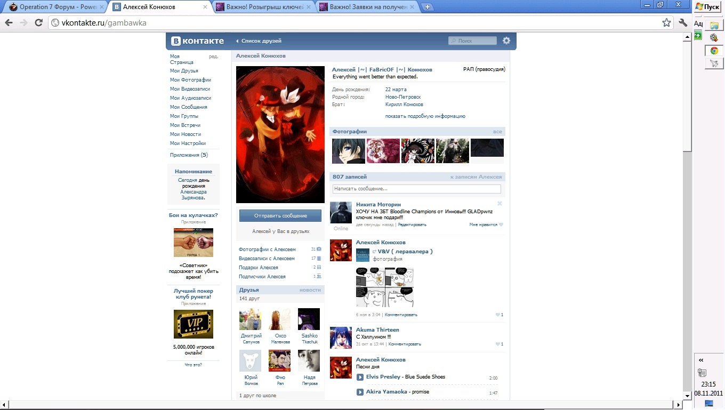Focus the Написать сообщение wall input field

[416, 189]
